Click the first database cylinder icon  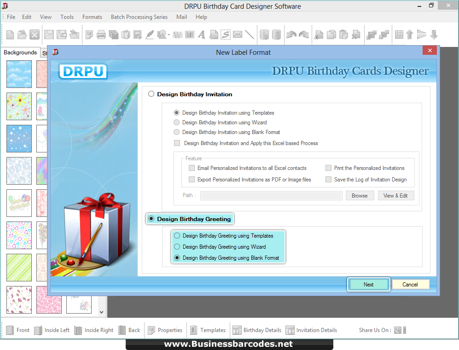tap(264, 35)
